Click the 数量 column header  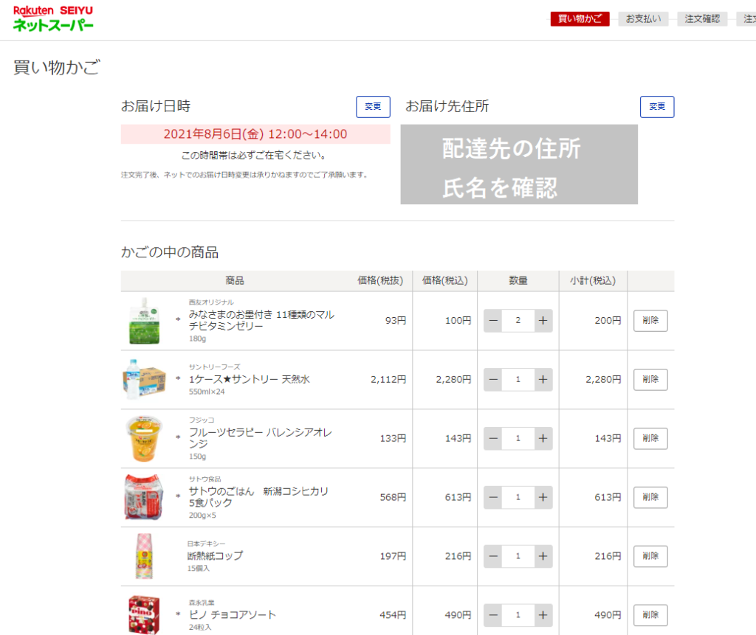tap(518, 280)
